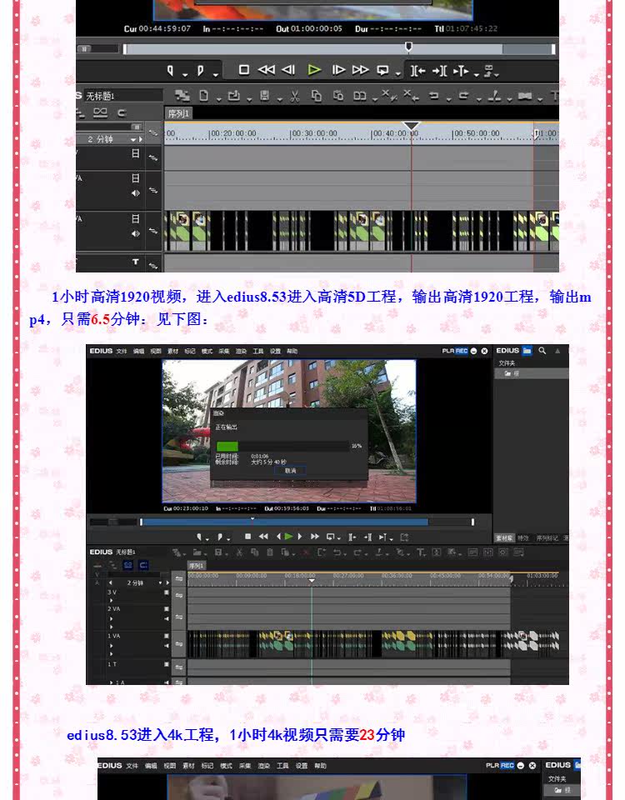
Task: Click the Export icon in top player controls
Action: (x=489, y=71)
